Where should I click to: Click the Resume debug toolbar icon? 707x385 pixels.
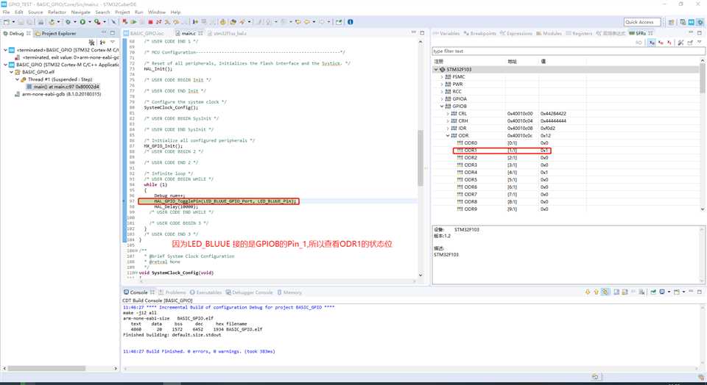pyautogui.click(x=133, y=21)
